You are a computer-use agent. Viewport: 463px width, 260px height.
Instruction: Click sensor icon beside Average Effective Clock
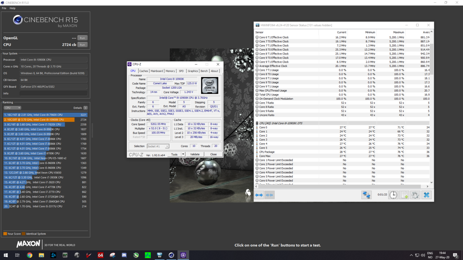(x=257, y=66)
